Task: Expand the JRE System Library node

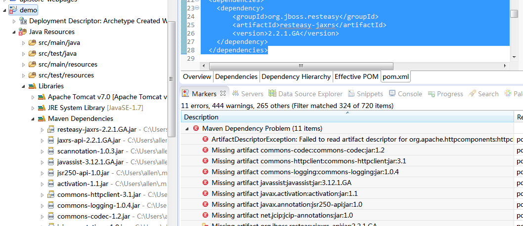Action: coord(33,108)
